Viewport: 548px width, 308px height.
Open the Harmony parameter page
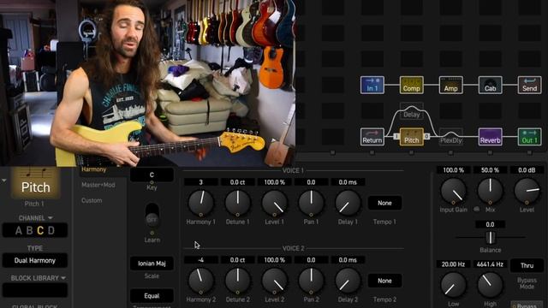click(93, 169)
